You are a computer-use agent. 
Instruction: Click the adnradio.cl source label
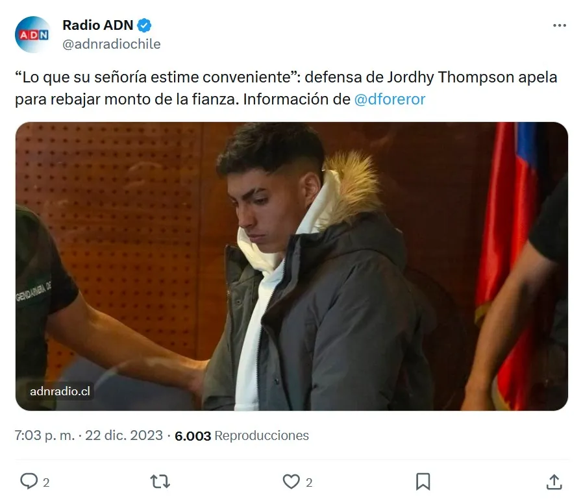pyautogui.click(x=60, y=391)
